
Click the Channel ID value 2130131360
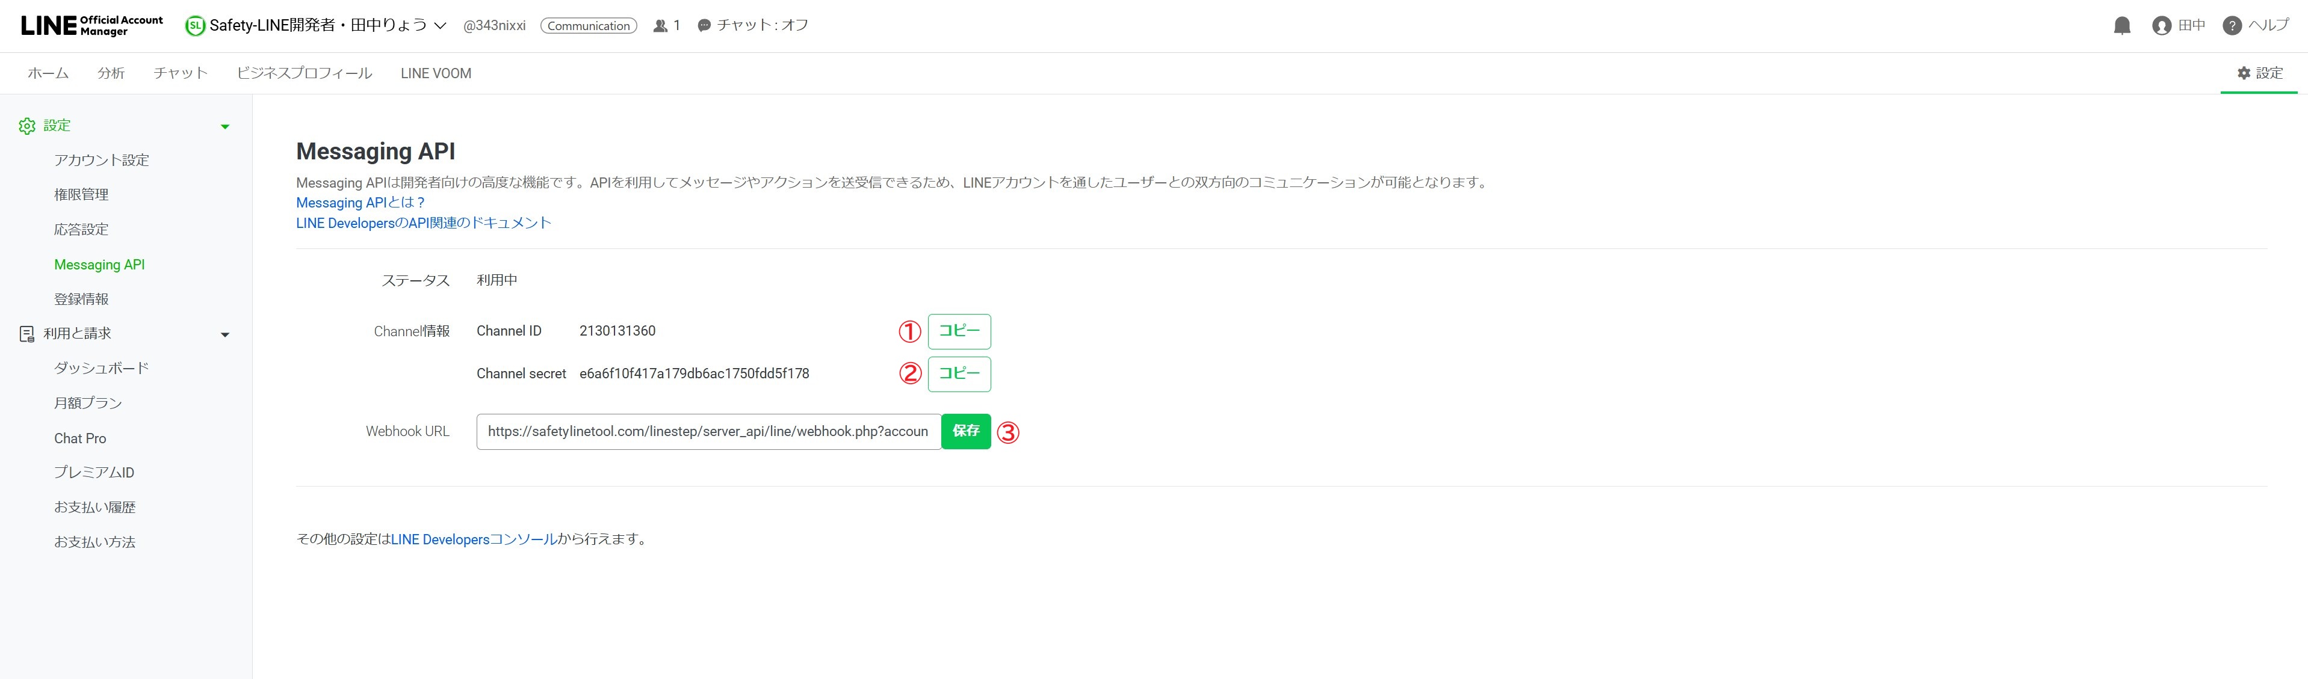coord(617,331)
